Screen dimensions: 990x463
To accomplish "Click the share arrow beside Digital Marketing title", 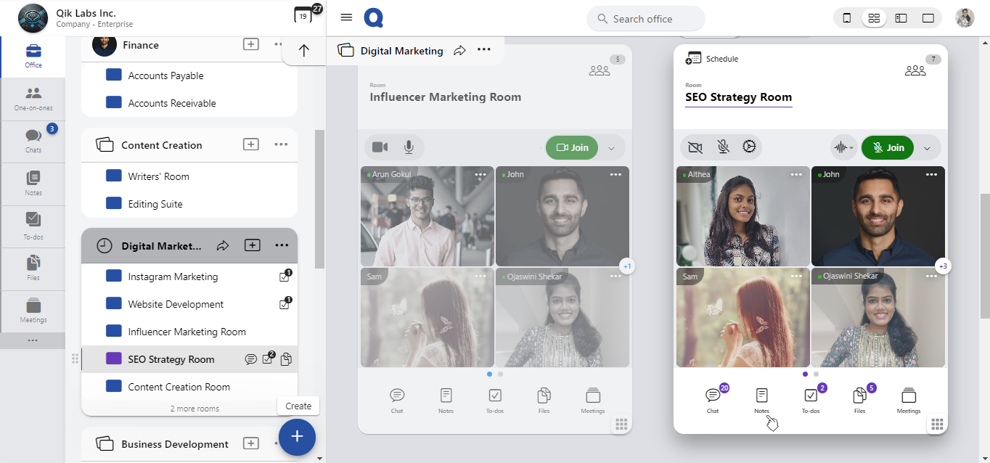I will coord(459,51).
